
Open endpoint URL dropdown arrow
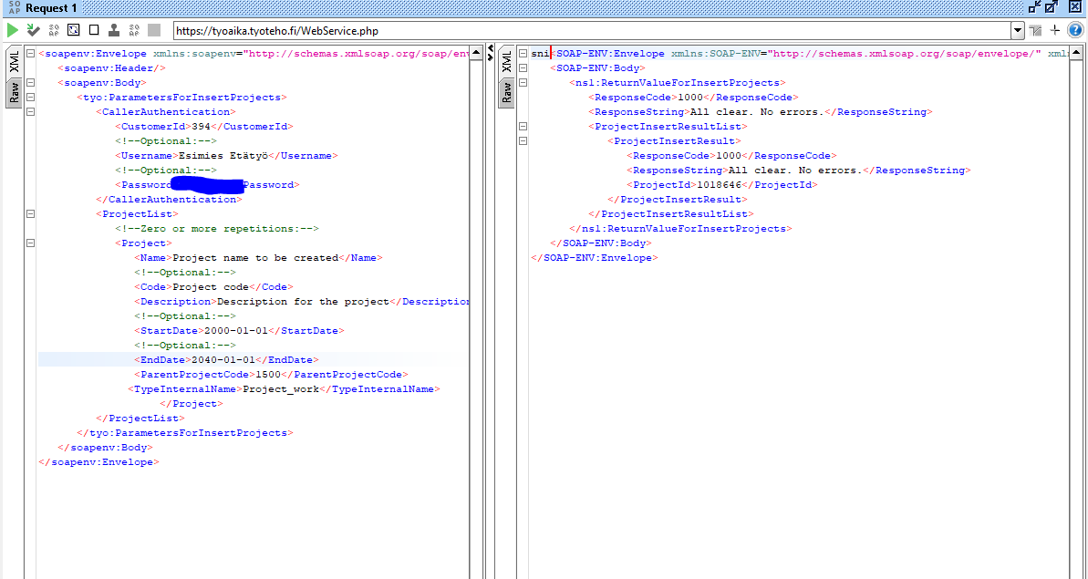1018,30
